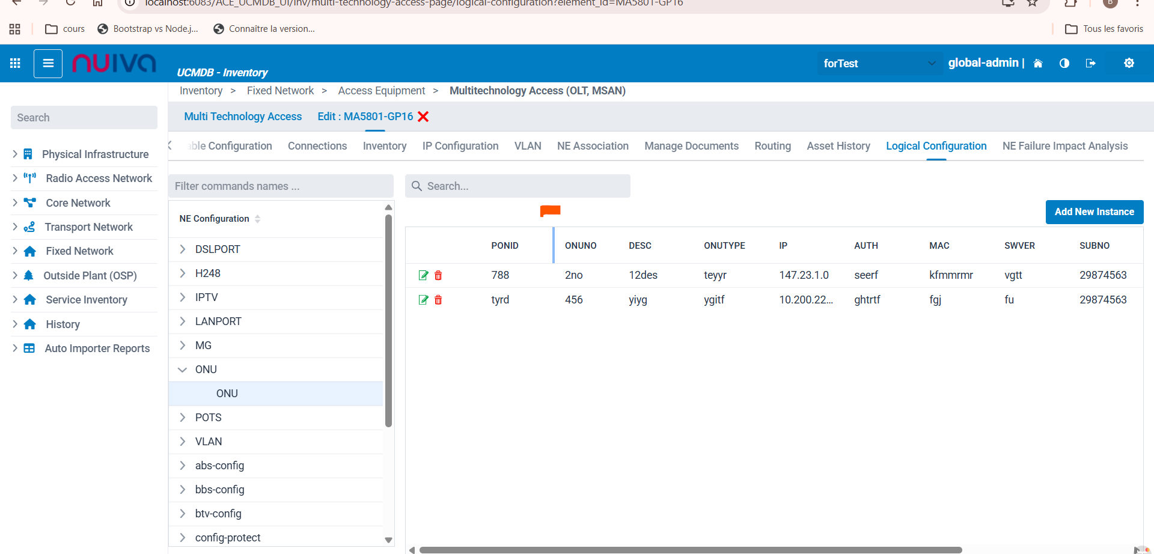The image size is (1154, 554).
Task: Click the Add New Instance button
Action: click(1094, 212)
